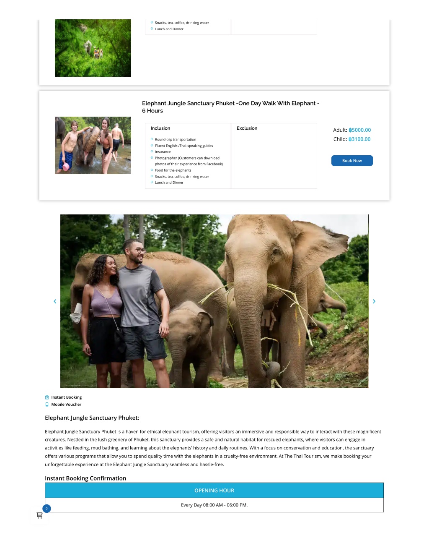This screenshot has width=429, height=556.
Task: Click the Instant Booking Confirmation heading
Action: 85,478
